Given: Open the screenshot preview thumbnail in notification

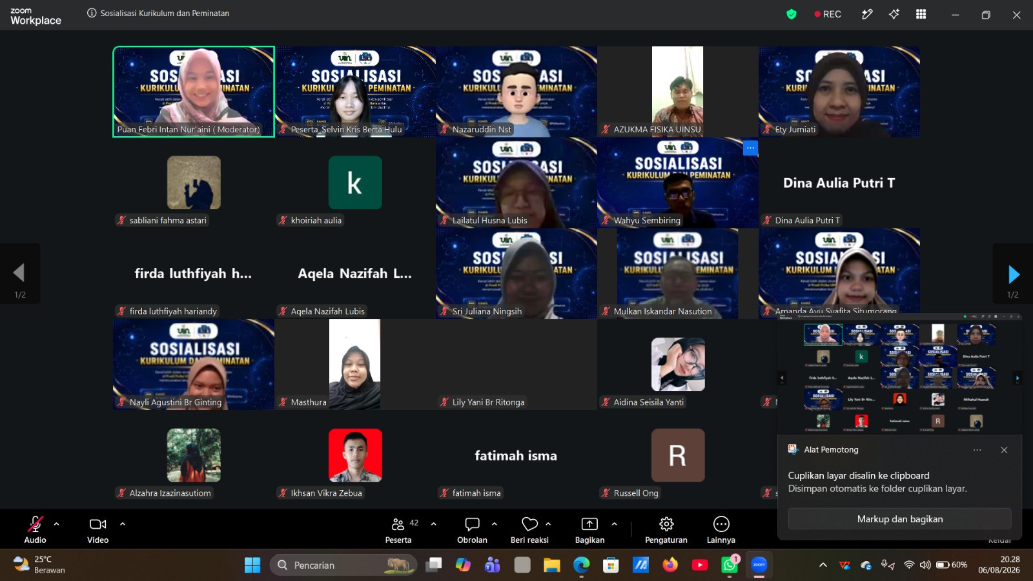Looking at the screenshot, I should coord(900,373).
